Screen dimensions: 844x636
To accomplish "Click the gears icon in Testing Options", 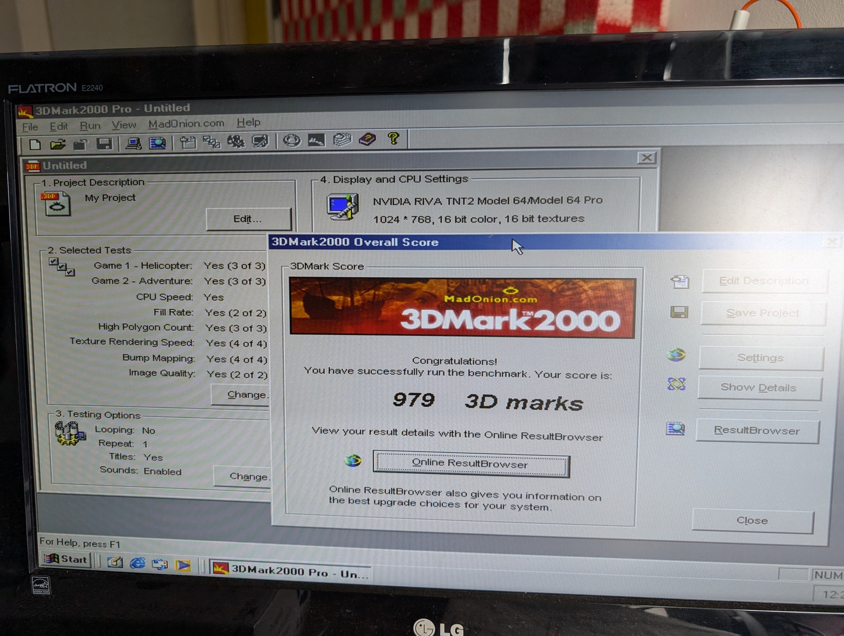I will tap(70, 433).
